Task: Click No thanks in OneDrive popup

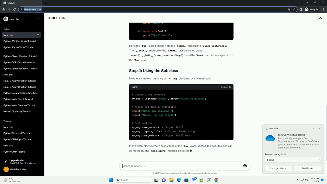Action: [x=308, y=168]
